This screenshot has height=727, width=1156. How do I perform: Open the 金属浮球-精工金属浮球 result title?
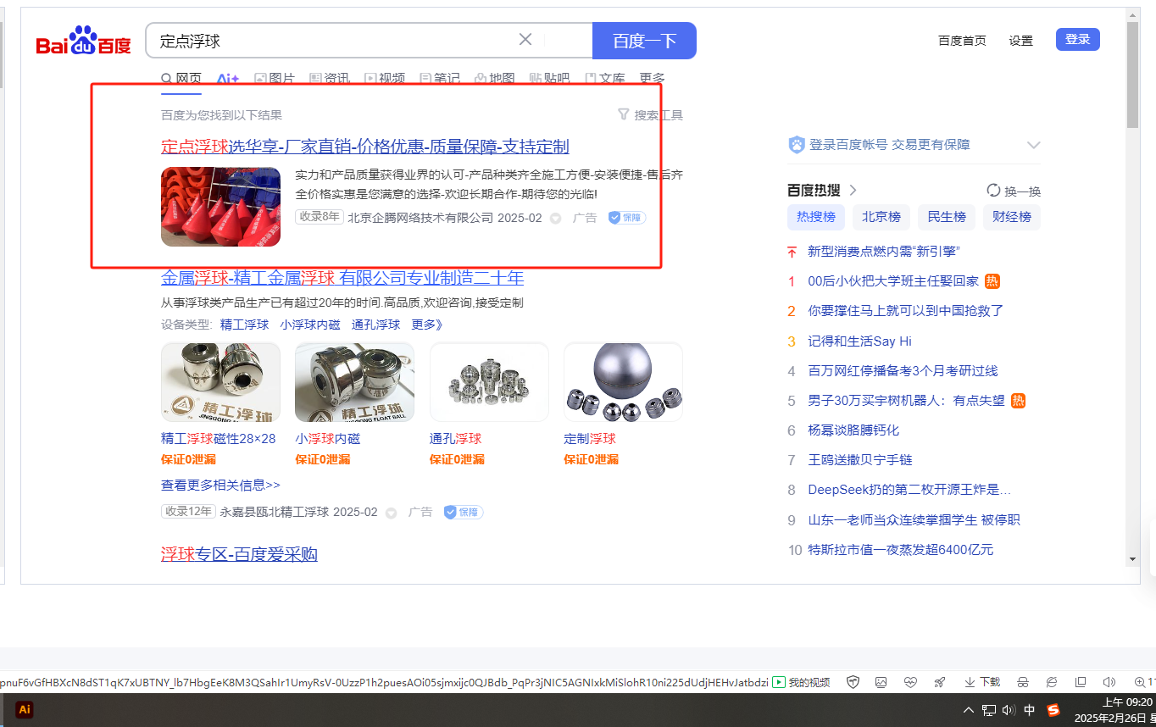point(342,278)
